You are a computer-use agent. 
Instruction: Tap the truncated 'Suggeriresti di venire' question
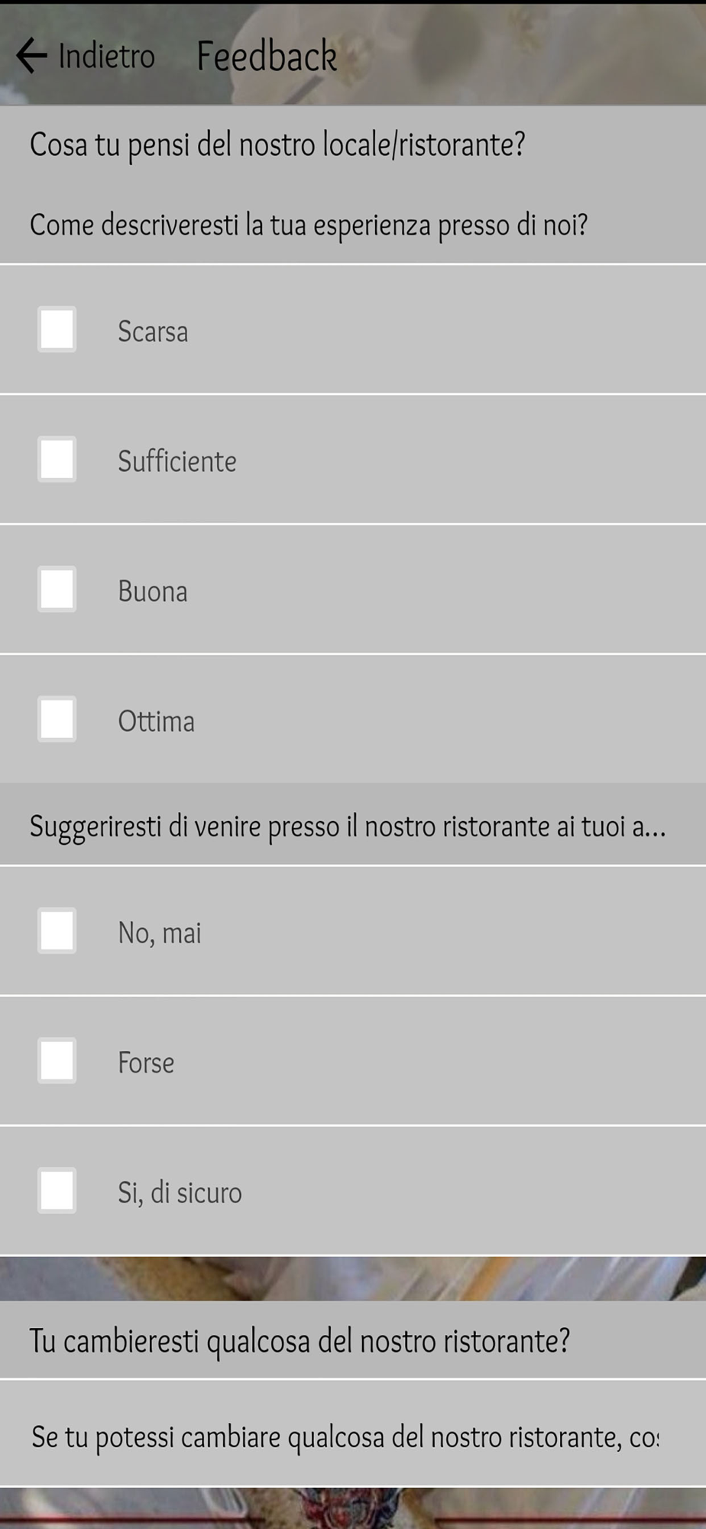tap(348, 826)
